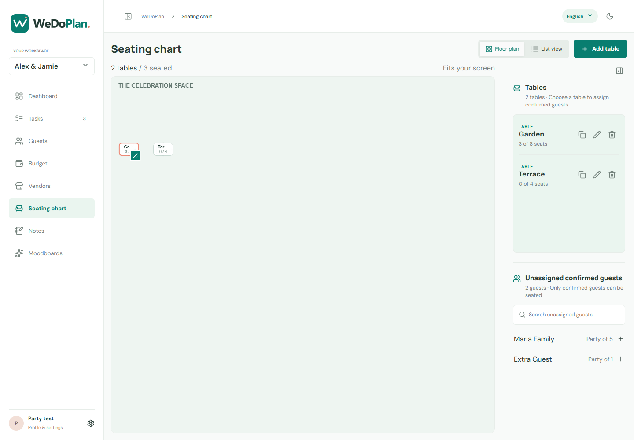Image resolution: width=634 pixels, height=440 pixels.
Task: Edit the Terrace table with pencil icon
Action: coord(597,175)
